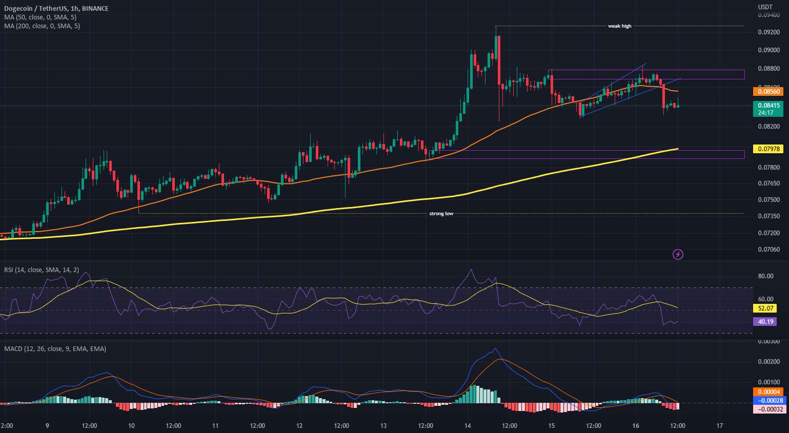Viewport: 789px width, 433px height.
Task: Click the 'strong low' annotation label
Action: coord(441,214)
